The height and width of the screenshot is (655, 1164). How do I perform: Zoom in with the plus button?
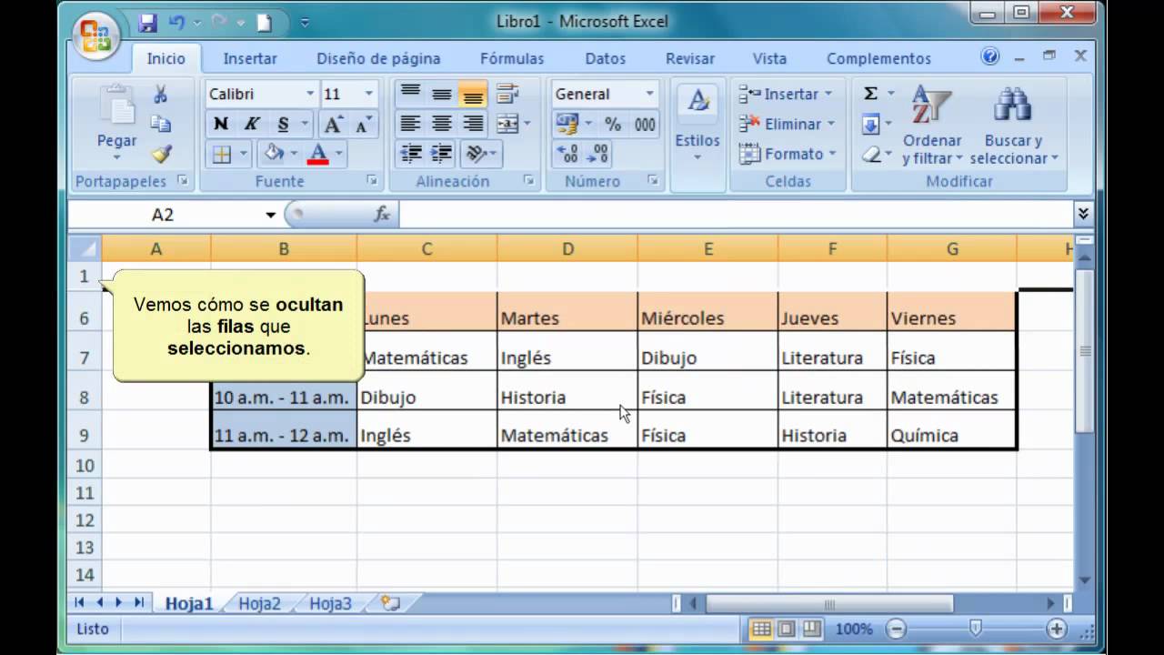pos(1056,629)
